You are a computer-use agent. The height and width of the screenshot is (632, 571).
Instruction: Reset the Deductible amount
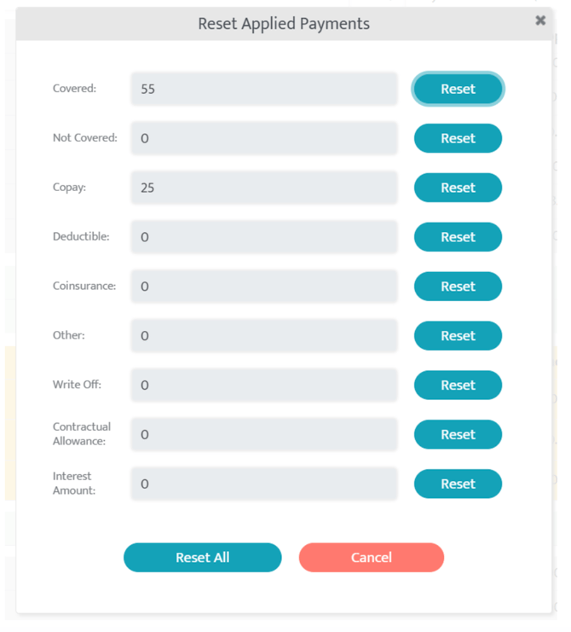(x=458, y=237)
